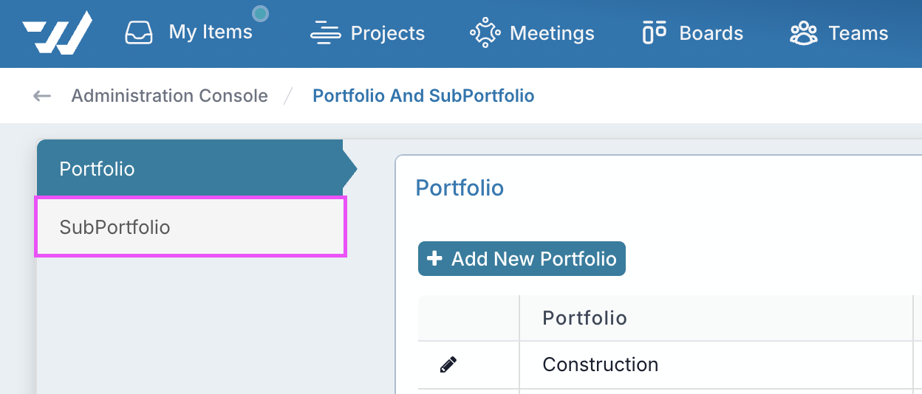This screenshot has height=394, width=922.
Task: Select the Projects icon in the navbar
Action: point(325,33)
